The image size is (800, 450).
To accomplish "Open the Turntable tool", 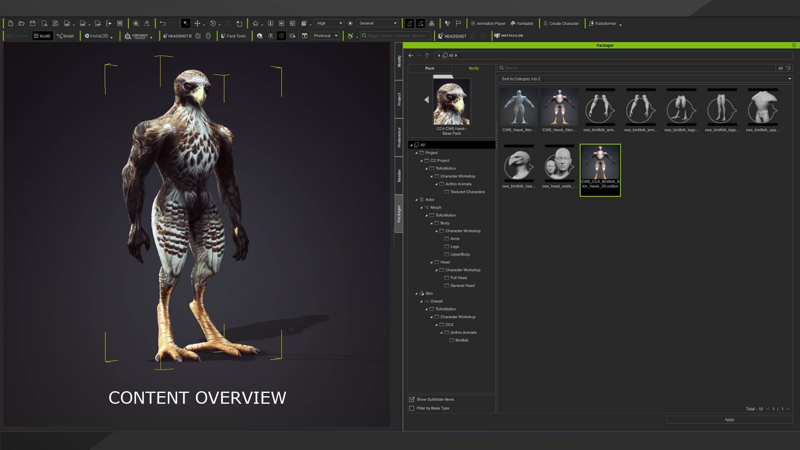I will 522,23.
